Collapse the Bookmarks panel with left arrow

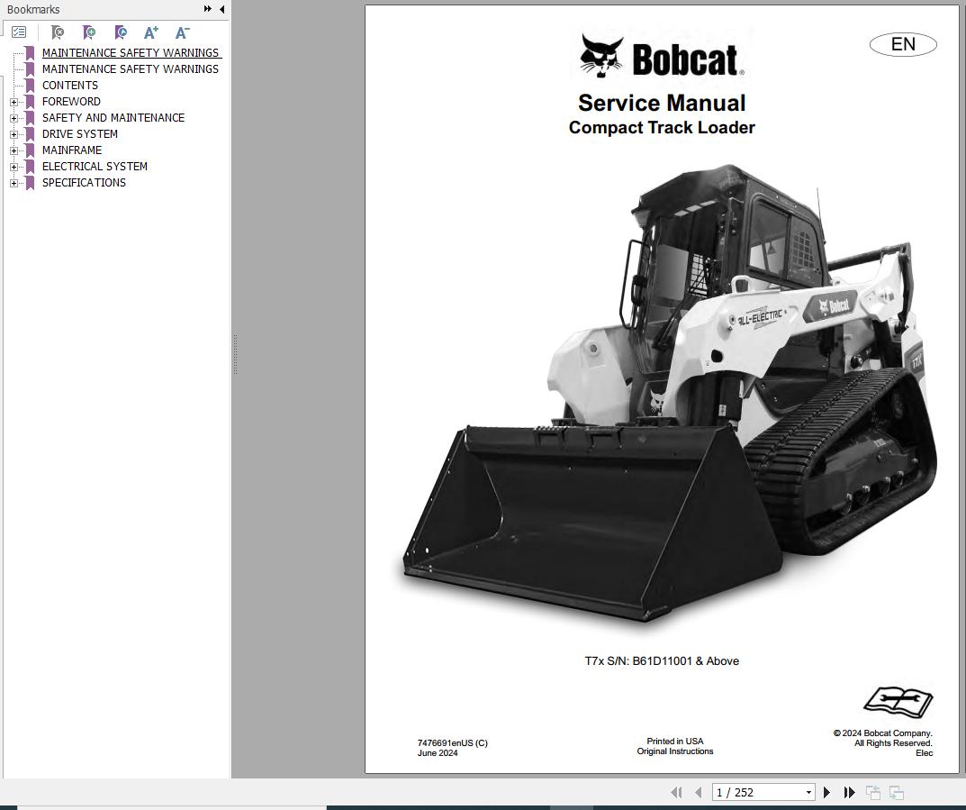coord(221,9)
